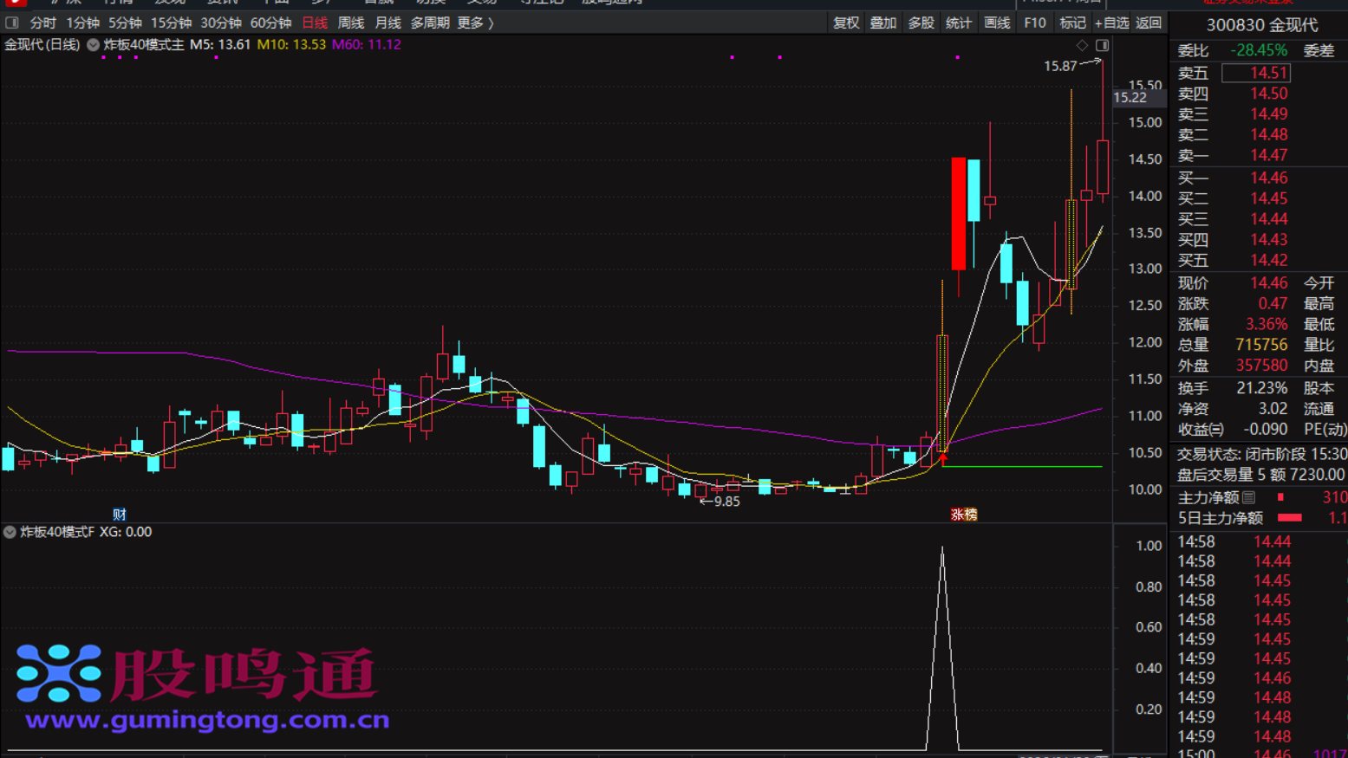Open the 画线 drawing tools
Screen dimensions: 1348x758
point(997,23)
